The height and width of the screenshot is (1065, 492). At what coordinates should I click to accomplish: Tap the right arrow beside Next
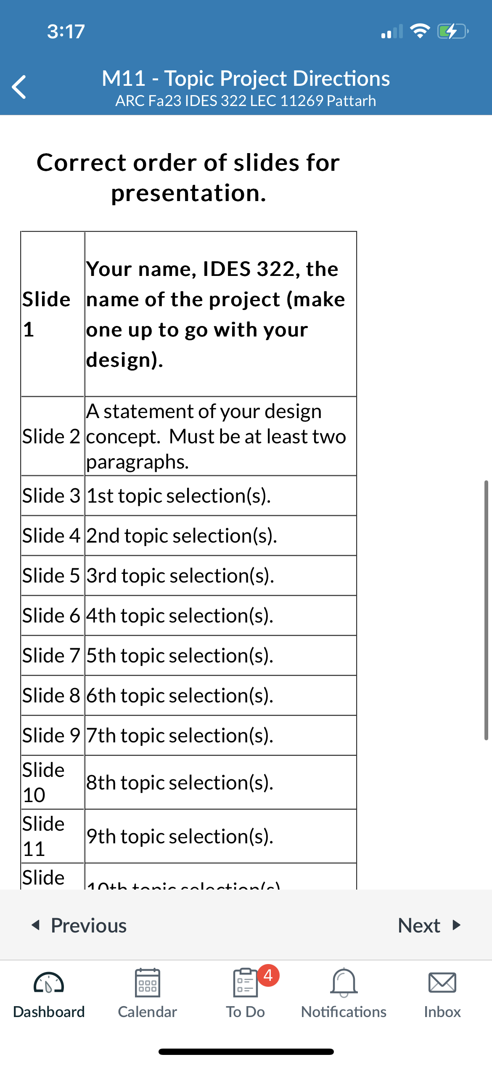coord(457,925)
